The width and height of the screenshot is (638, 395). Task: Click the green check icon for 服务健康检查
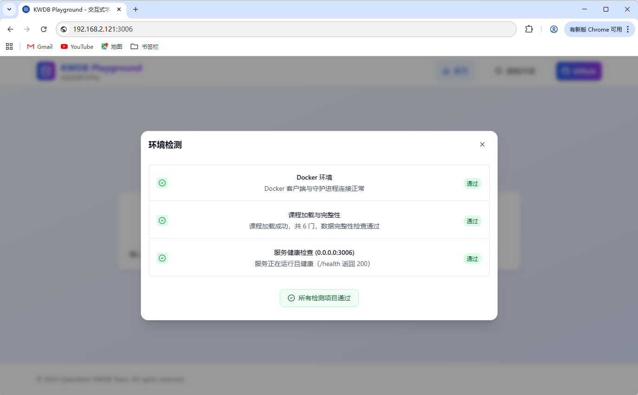click(162, 258)
